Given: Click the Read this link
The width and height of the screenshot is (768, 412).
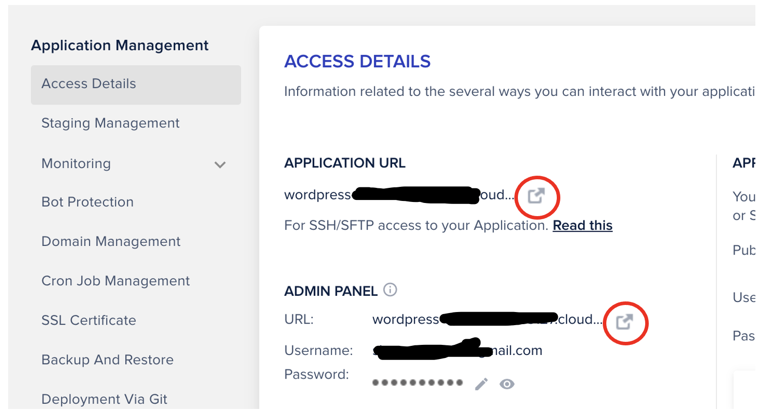Looking at the screenshot, I should click(582, 225).
